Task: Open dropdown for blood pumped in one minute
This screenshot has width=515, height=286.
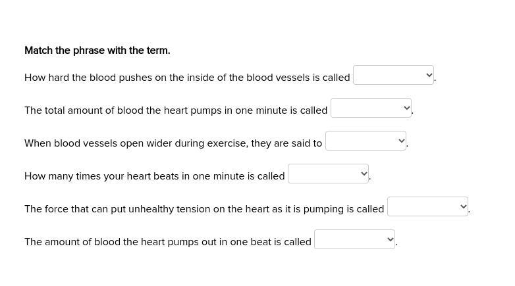Action: [371, 108]
